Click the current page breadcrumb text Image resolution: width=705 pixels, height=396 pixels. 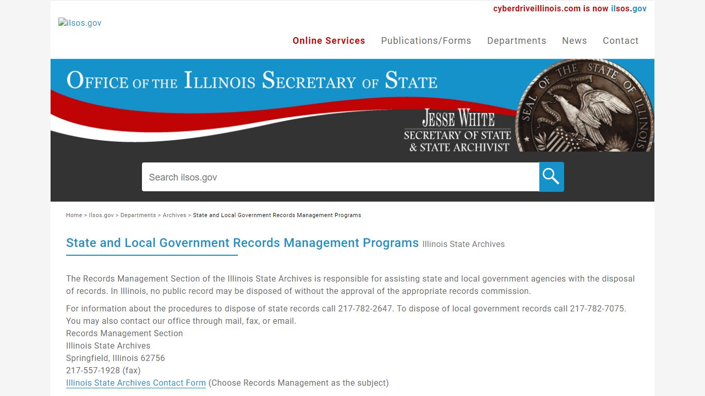tap(277, 215)
